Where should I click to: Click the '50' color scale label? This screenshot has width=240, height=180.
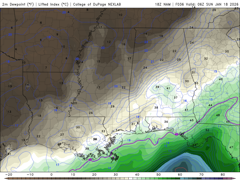click(159, 175)
